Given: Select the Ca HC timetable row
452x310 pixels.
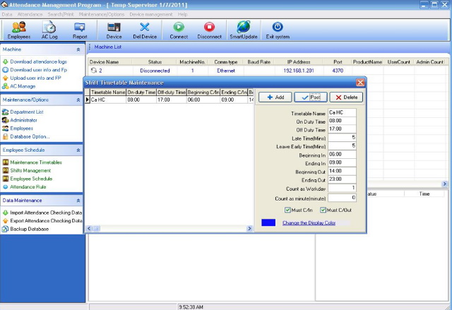Looking at the screenshot, I should click(x=169, y=100).
